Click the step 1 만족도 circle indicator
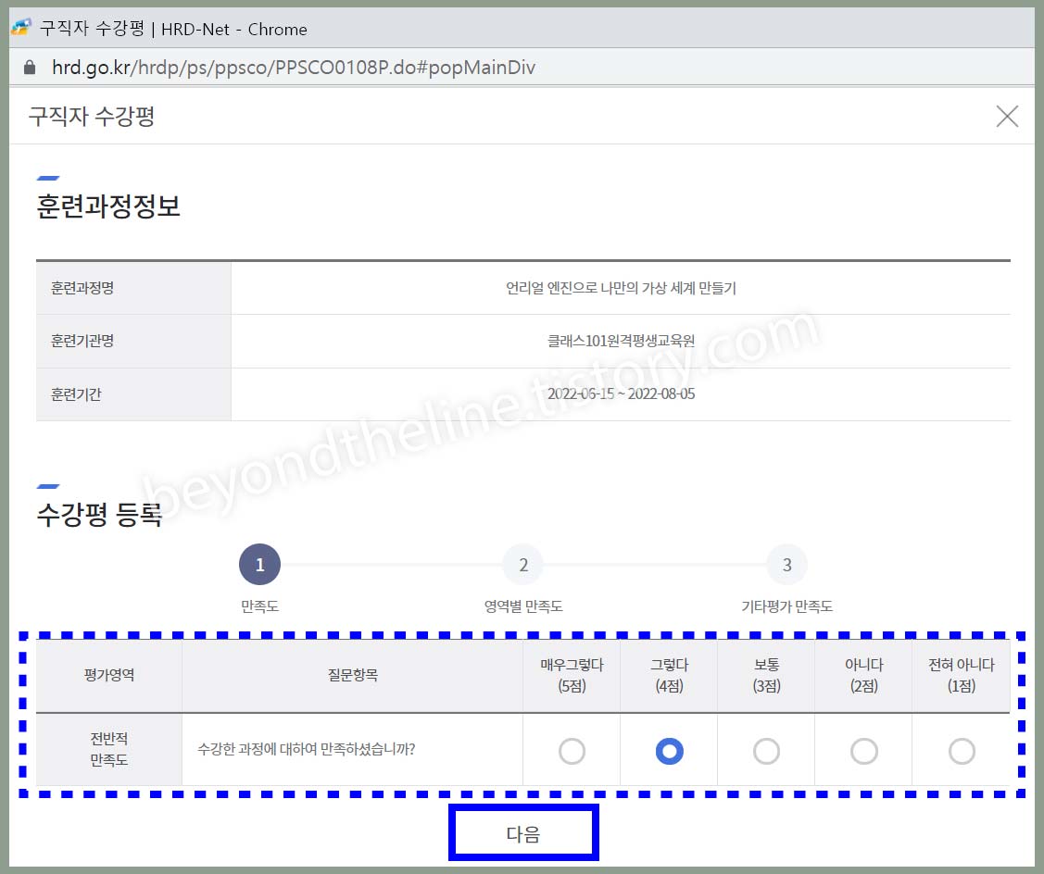The image size is (1044, 874). [259, 564]
